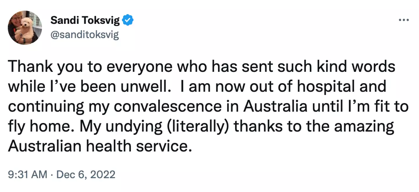This screenshot has height=192, width=419.
Task: Click the 9:31 AM timestamp
Action: tap(27, 175)
